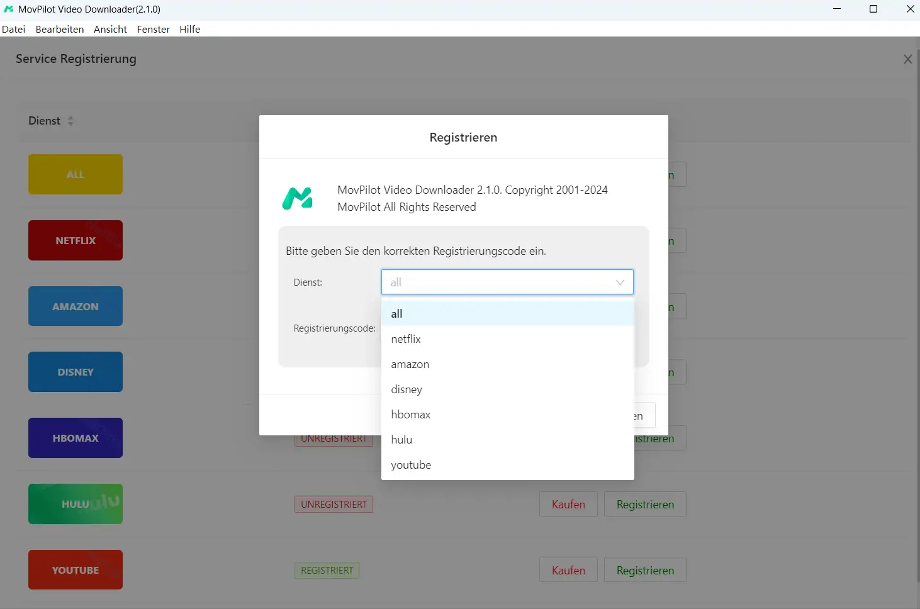Click the HULU service badge
Image resolution: width=920 pixels, height=609 pixels.
[x=76, y=504]
